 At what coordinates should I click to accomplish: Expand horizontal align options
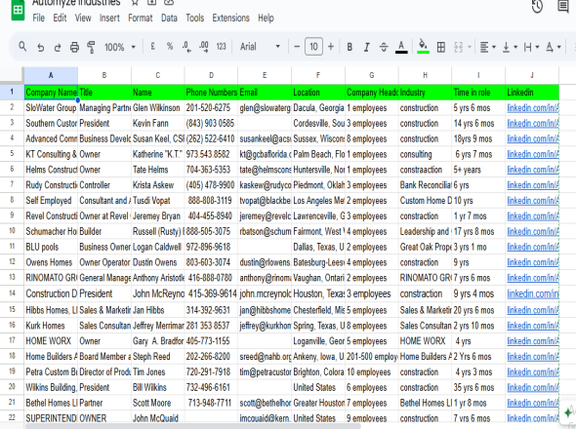pos(488,47)
